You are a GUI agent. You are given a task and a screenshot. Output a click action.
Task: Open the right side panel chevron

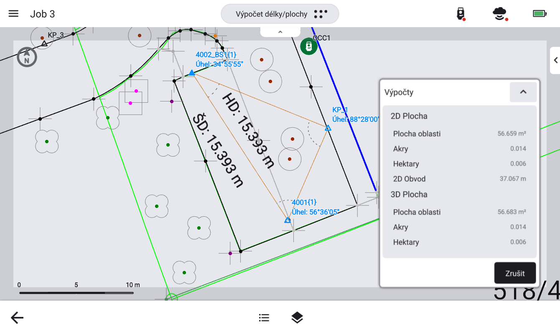tap(555, 60)
